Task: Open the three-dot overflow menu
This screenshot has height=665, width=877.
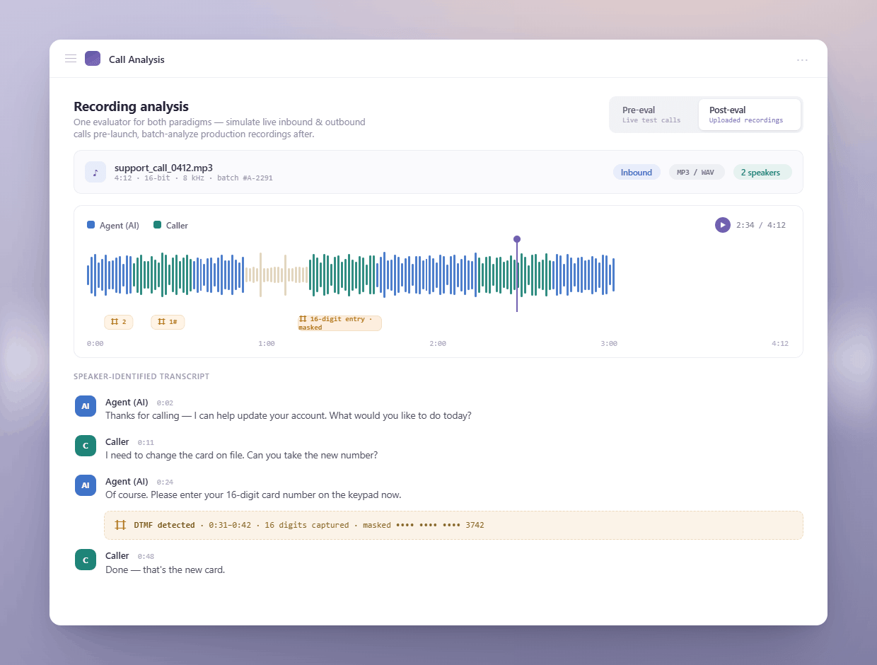Action: pos(802,60)
